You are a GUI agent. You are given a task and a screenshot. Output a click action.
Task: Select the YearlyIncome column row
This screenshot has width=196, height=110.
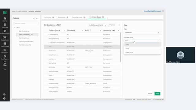(82, 88)
